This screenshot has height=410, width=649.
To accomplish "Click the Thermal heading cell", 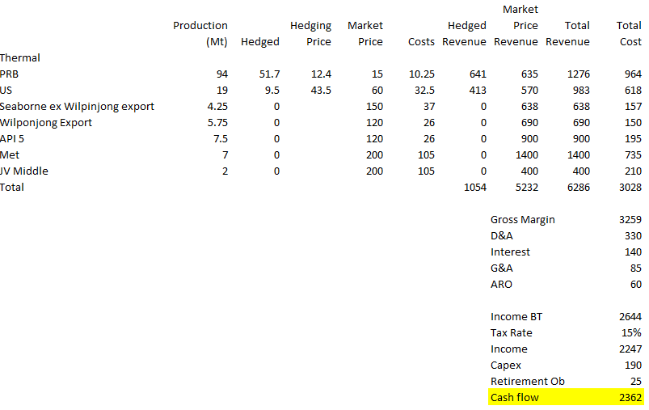I will point(20,57).
